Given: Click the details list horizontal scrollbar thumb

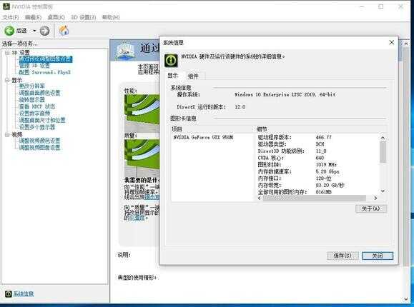Looking at the screenshot, I should pos(315,198).
